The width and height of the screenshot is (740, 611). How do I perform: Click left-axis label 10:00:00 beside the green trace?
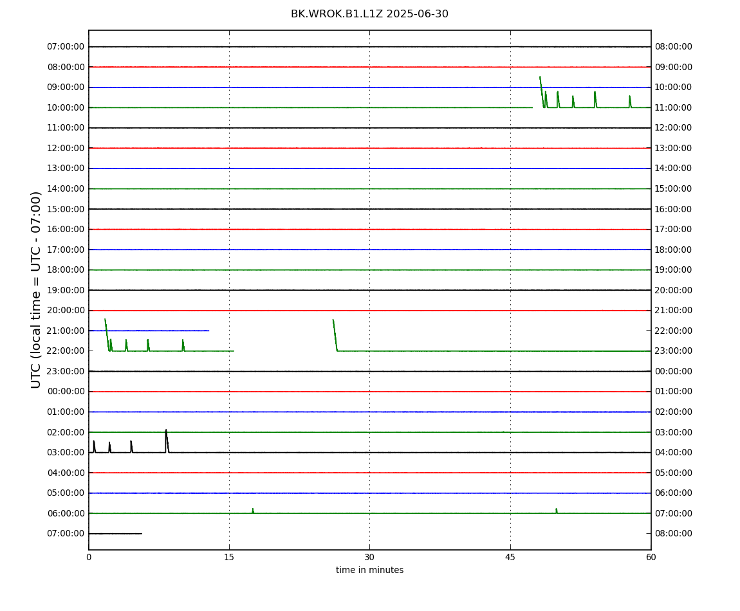pyautogui.click(x=66, y=107)
